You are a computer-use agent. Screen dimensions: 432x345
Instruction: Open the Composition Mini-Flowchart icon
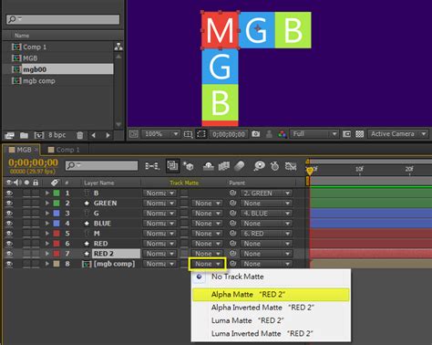(152, 166)
